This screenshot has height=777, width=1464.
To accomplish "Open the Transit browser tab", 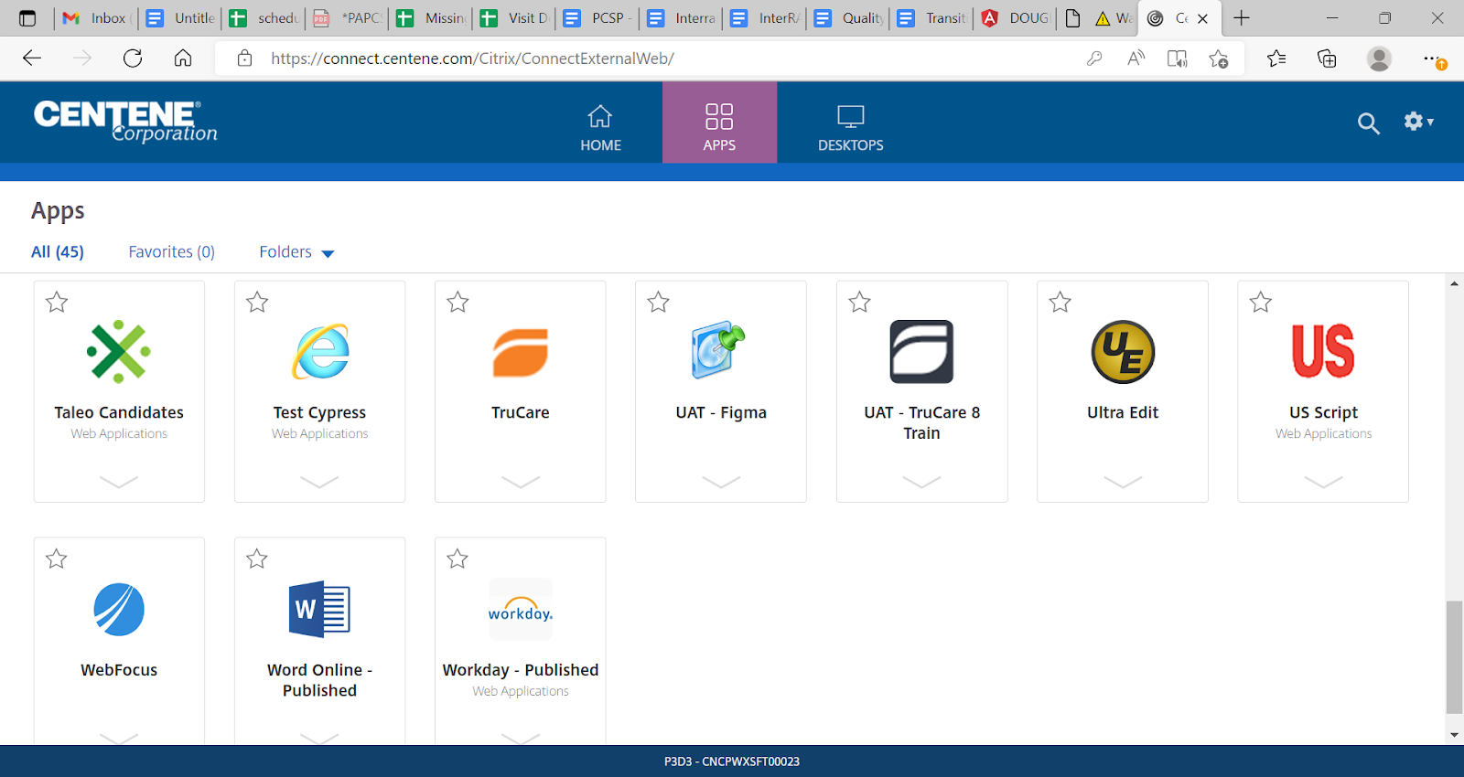I will pyautogui.click(x=931, y=18).
